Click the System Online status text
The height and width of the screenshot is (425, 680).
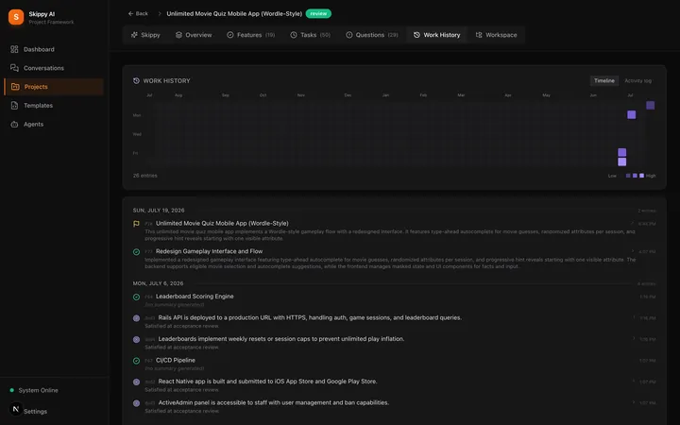click(38, 390)
